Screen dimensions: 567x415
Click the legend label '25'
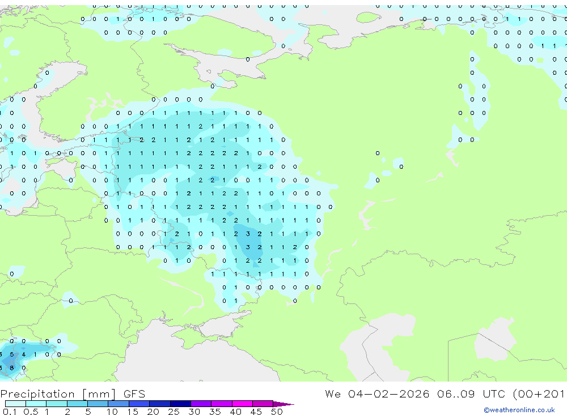tap(174, 412)
